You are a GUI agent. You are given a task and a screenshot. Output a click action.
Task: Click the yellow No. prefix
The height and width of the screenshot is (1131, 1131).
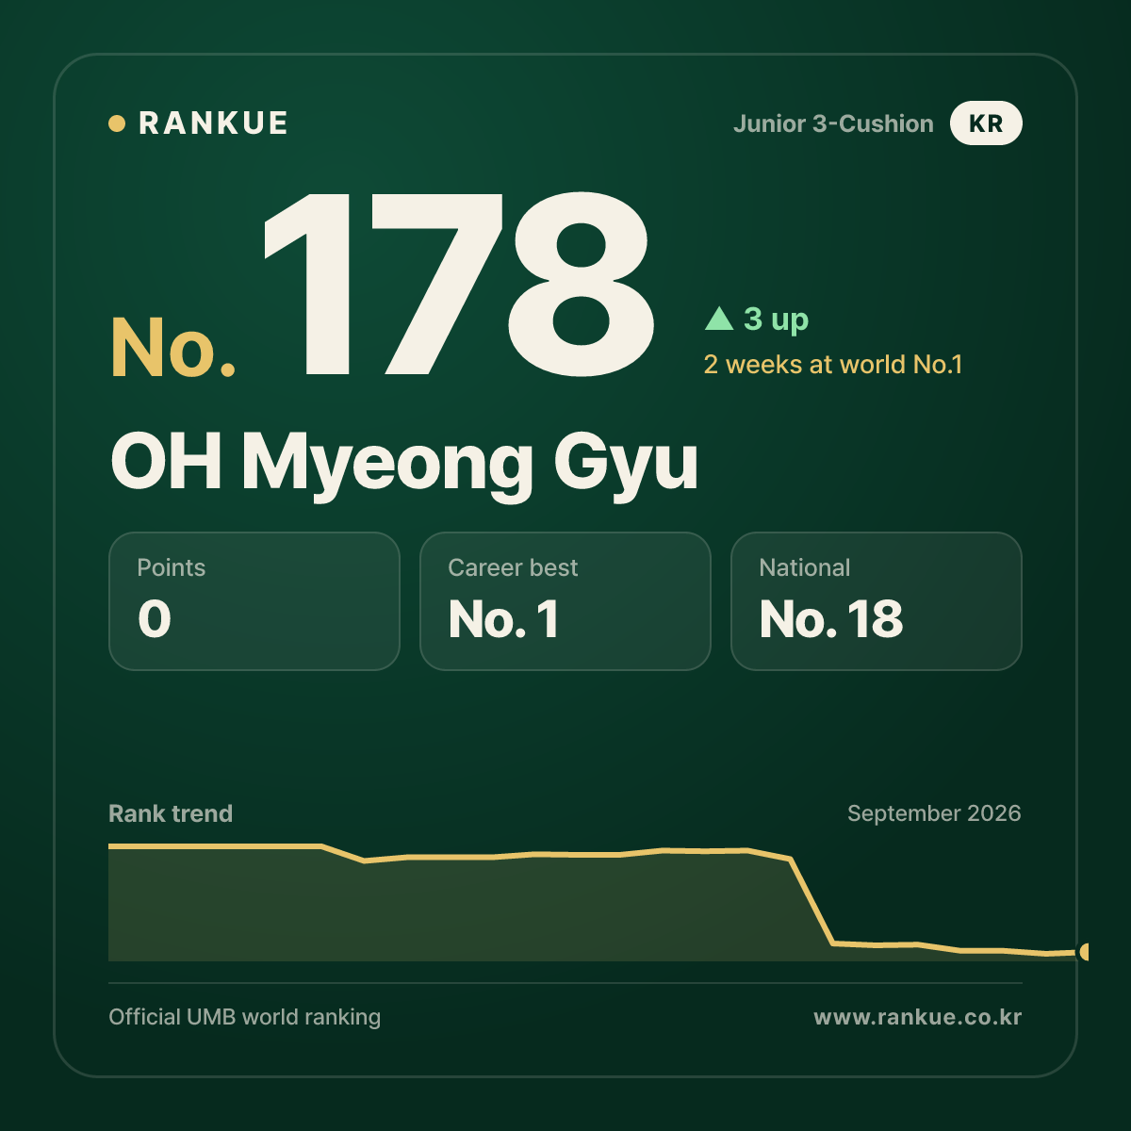pos(173,348)
